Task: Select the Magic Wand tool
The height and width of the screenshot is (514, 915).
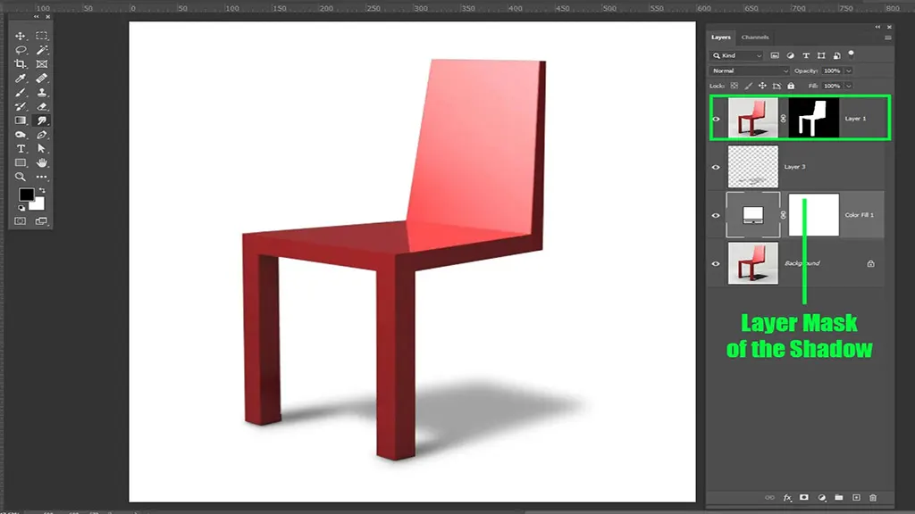Action: pos(41,50)
